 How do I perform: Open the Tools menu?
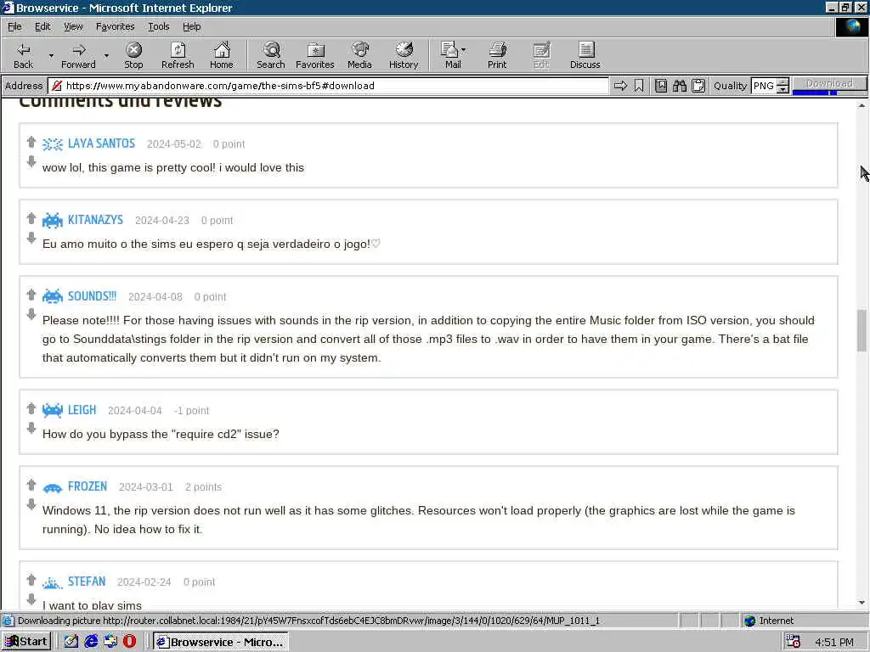(x=158, y=26)
